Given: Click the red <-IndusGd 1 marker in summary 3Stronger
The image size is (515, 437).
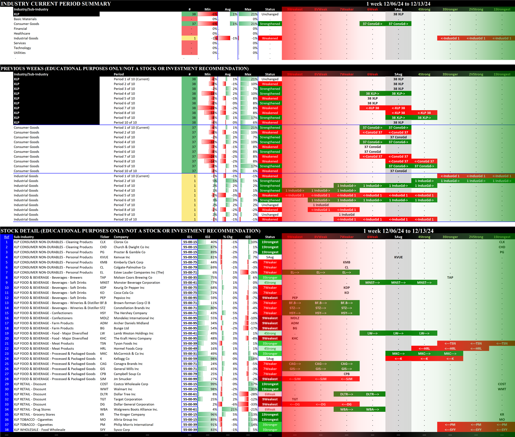Looking at the screenshot, I should (450, 38).
